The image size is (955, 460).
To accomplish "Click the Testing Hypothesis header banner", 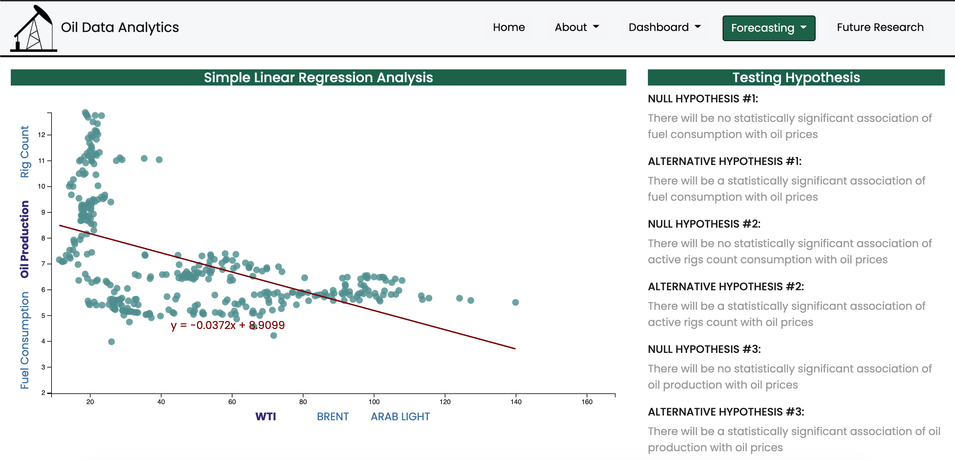I will click(x=796, y=77).
